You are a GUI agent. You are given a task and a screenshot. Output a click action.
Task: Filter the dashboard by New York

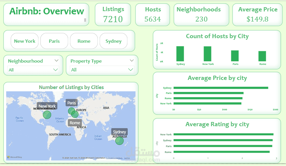pos(25,41)
